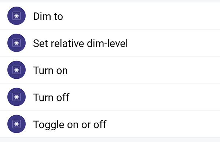The height and width of the screenshot is (142, 220).
Task: Click the Turn off text label
Action: point(51,97)
